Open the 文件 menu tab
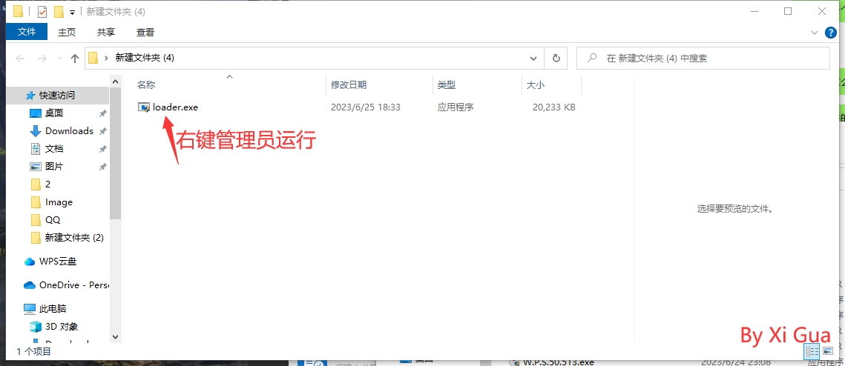This screenshot has height=366, width=845. (x=27, y=32)
